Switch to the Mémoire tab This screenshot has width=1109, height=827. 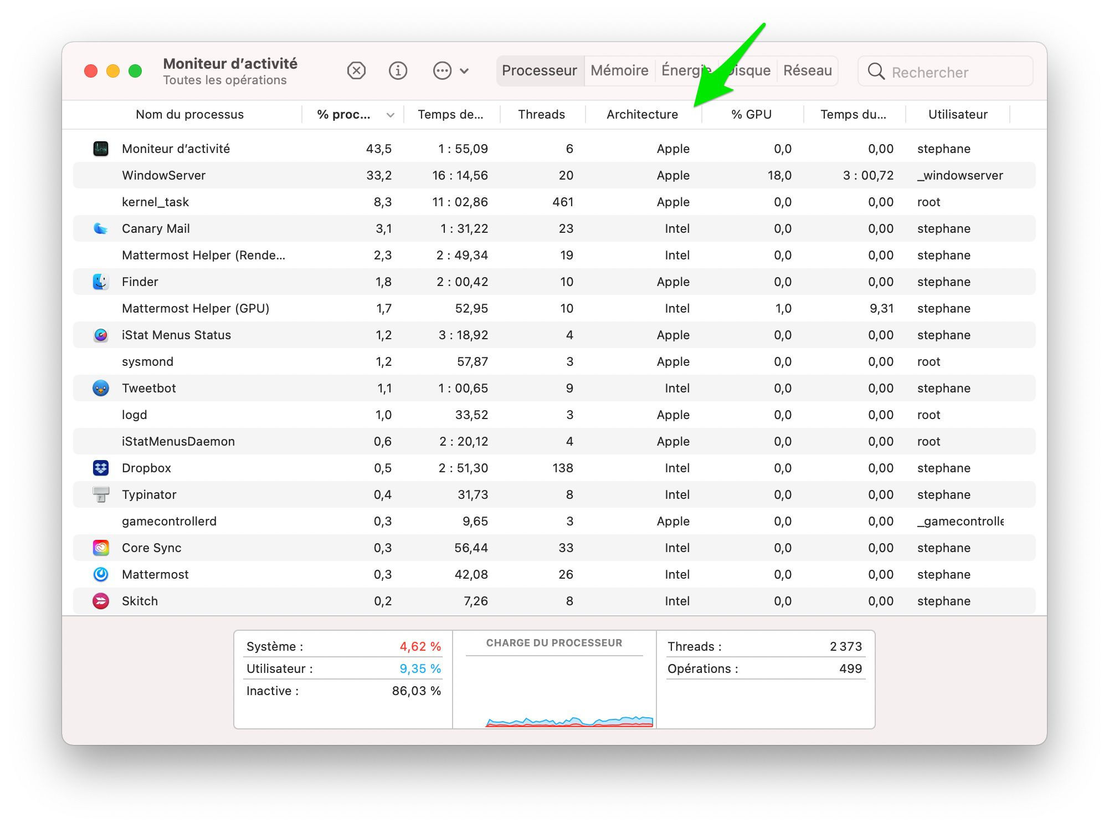point(619,71)
